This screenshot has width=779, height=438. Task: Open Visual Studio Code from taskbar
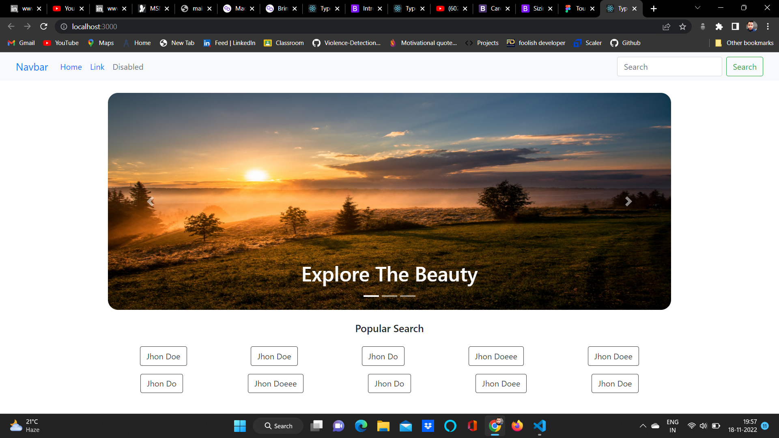point(539,426)
